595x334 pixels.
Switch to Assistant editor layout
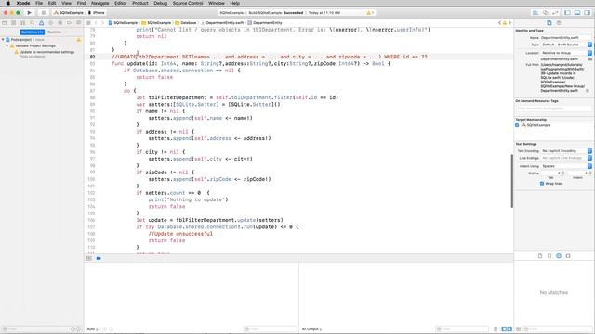point(545,12)
